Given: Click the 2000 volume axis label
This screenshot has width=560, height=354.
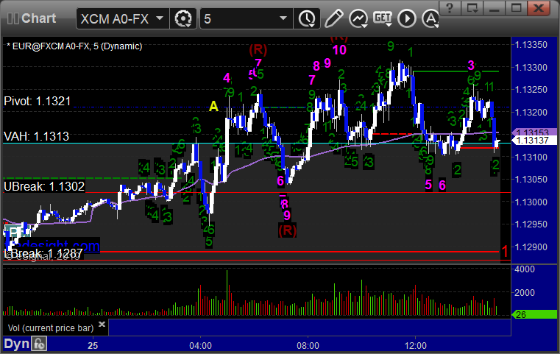Looking at the screenshot, I should pyautogui.click(x=524, y=293).
